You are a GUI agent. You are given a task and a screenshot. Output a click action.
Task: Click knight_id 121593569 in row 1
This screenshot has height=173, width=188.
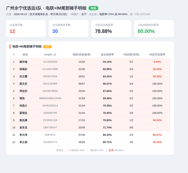(50, 62)
